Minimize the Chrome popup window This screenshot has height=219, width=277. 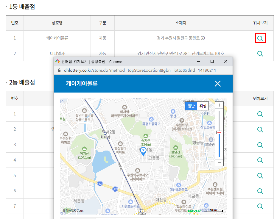click(198, 61)
